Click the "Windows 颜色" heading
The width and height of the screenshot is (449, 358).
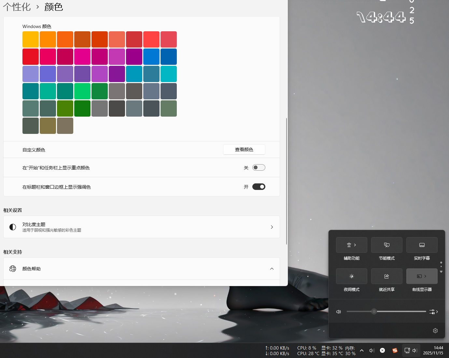(x=37, y=26)
